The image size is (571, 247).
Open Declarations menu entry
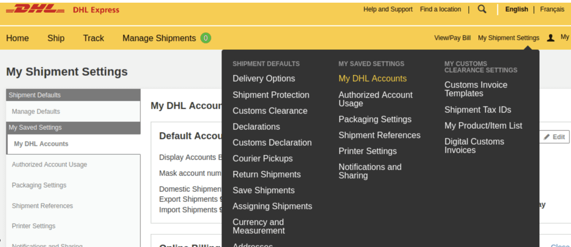point(256,127)
